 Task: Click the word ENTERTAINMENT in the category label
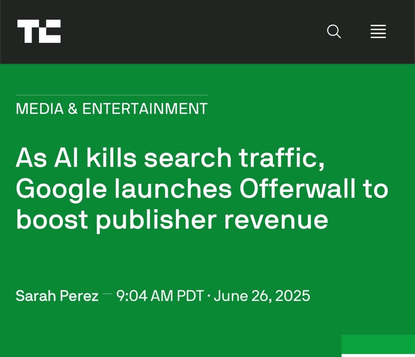pos(145,109)
